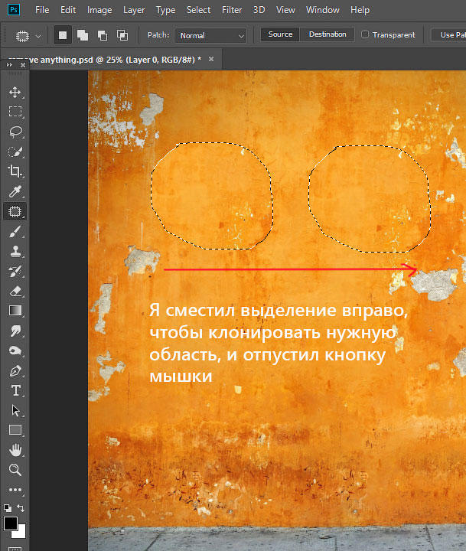Choose Add to selection mode

(x=83, y=35)
